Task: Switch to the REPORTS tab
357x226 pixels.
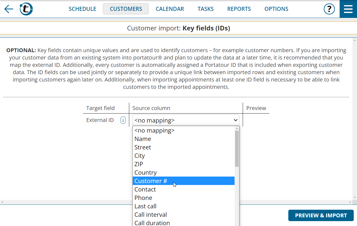Action: point(239,9)
